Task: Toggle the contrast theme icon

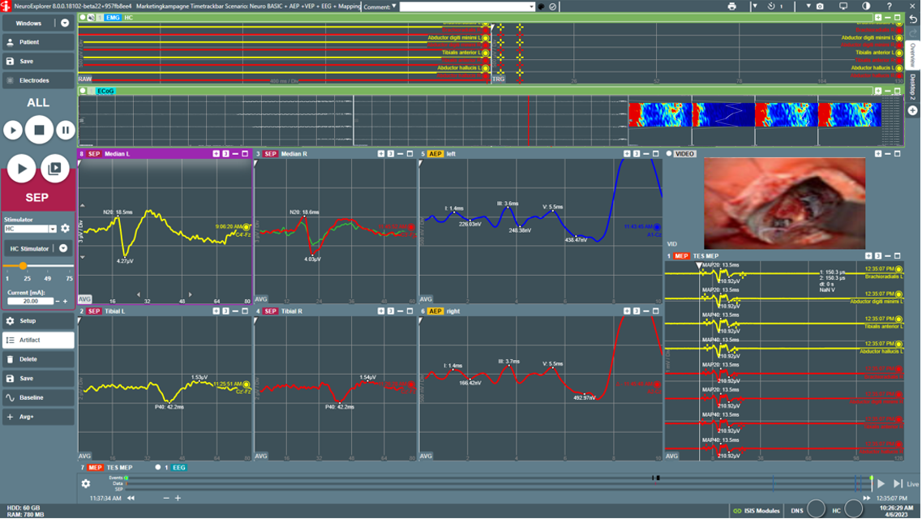Action: (x=866, y=6)
